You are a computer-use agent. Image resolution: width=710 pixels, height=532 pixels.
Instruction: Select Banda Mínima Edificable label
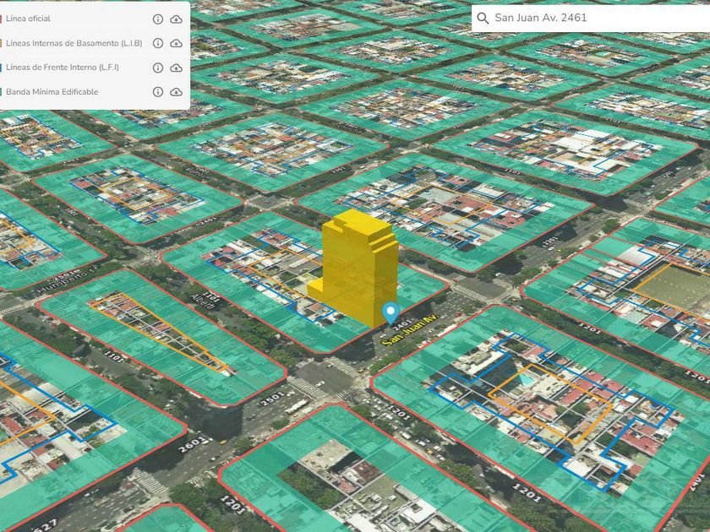(52, 92)
